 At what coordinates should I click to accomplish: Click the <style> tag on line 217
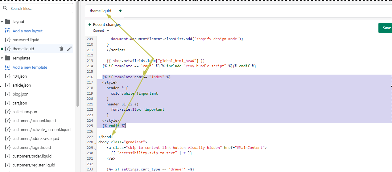coord(110,82)
